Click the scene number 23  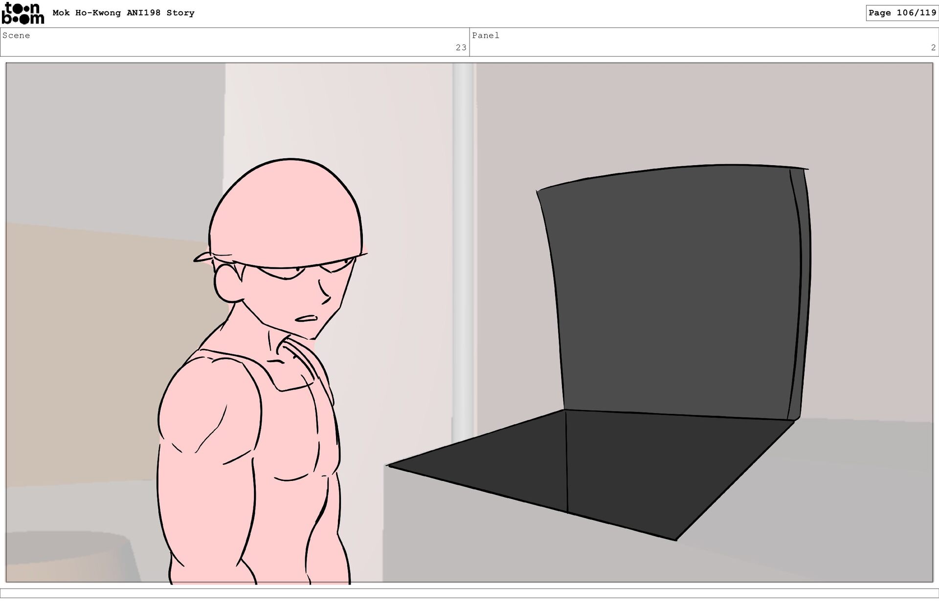tap(461, 47)
